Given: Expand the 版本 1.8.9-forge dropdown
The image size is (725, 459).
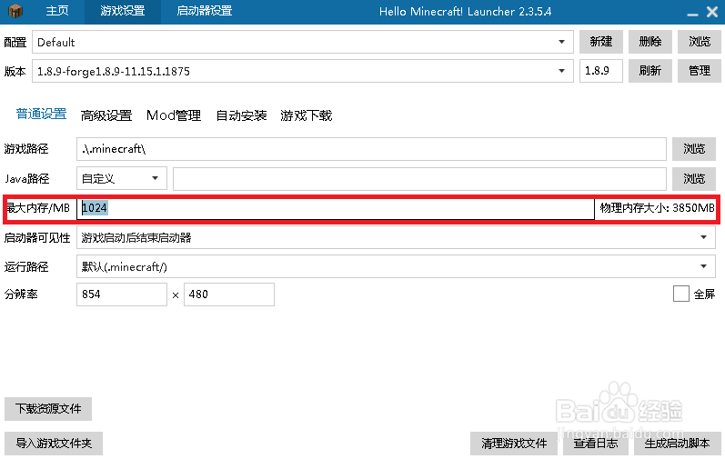Looking at the screenshot, I should point(303,71).
